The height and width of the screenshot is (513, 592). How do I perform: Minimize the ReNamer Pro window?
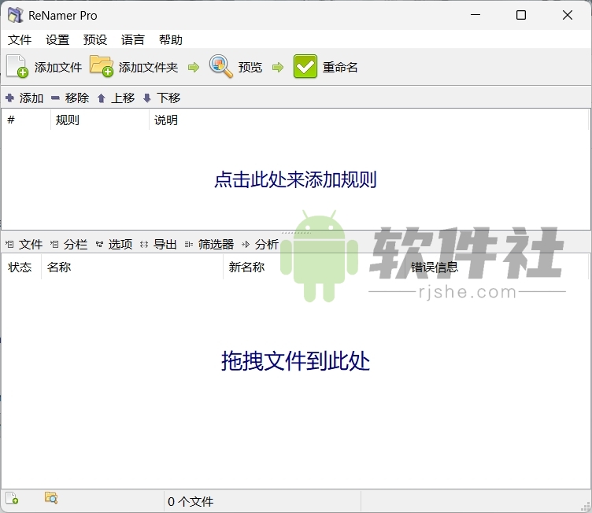click(475, 15)
